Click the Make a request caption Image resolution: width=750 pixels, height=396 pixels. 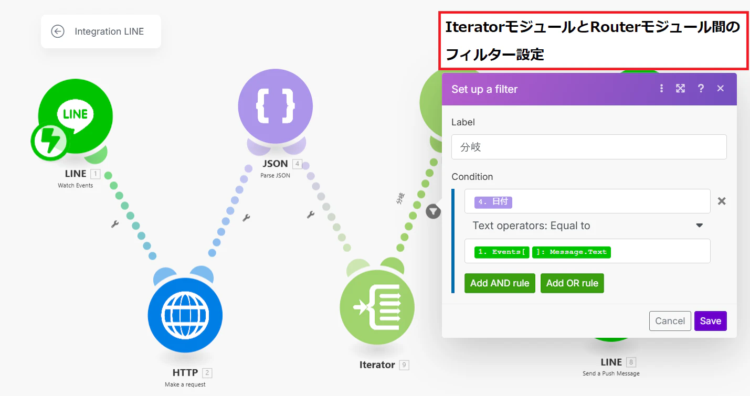pyautogui.click(x=185, y=384)
